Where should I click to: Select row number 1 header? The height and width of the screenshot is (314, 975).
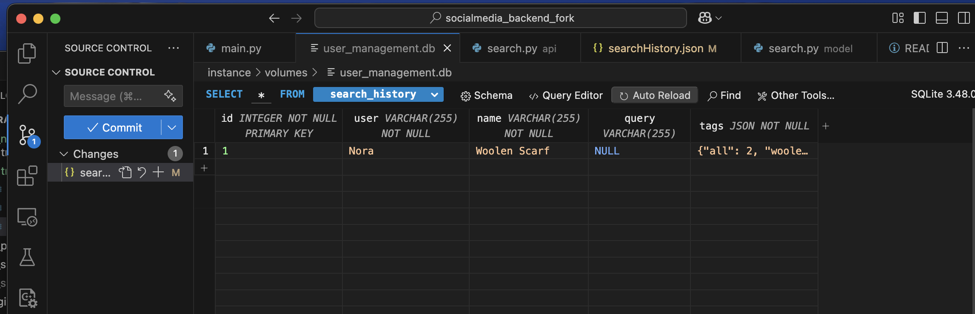pyautogui.click(x=205, y=151)
